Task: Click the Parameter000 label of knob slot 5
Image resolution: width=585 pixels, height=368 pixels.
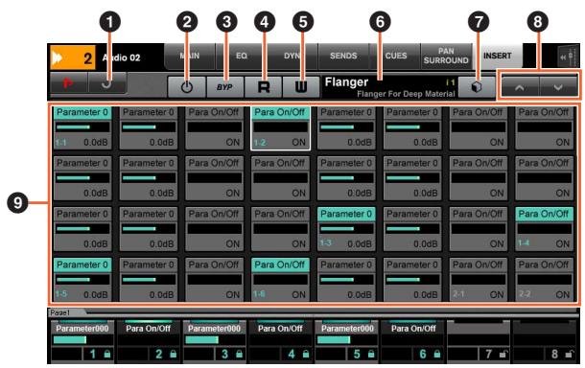Action: tap(347, 329)
